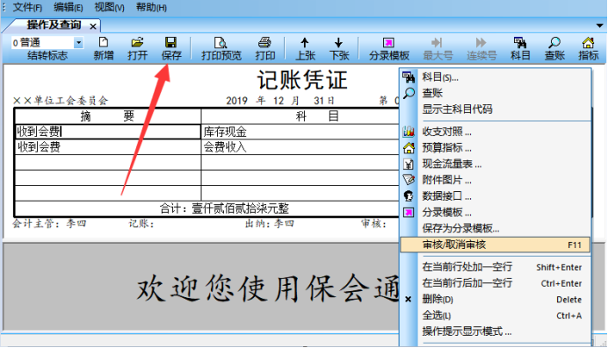Open the 编辑(E) menu
608x348 pixels.
tap(69, 7)
